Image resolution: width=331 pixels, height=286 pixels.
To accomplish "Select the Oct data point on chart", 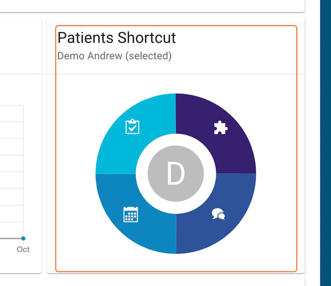I will pyautogui.click(x=23, y=238).
